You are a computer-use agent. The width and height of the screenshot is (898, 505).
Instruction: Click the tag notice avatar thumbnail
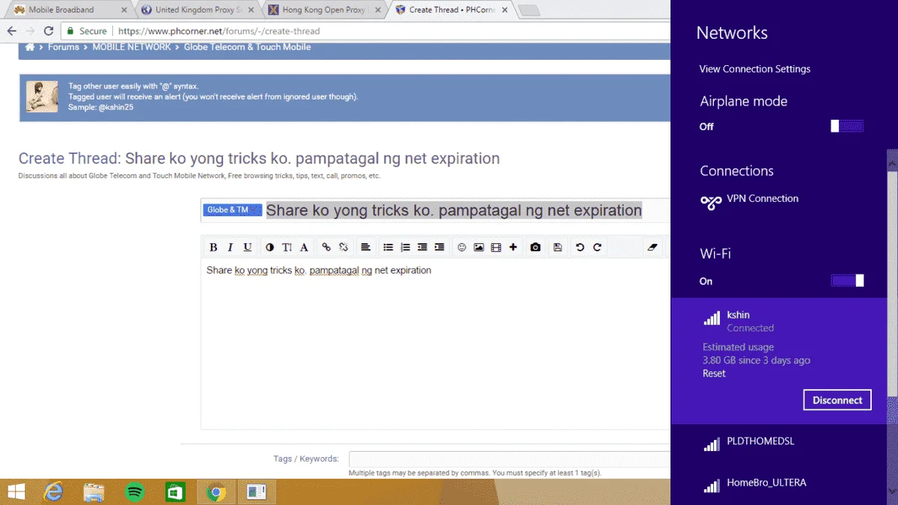[43, 97]
